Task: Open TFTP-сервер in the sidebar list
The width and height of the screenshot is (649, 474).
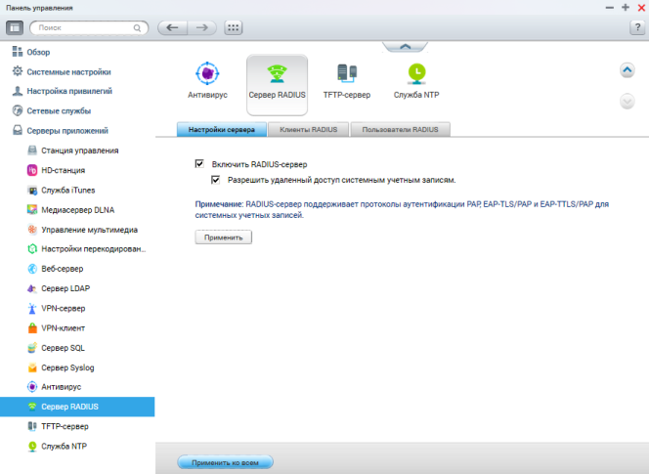Action: tap(58, 426)
